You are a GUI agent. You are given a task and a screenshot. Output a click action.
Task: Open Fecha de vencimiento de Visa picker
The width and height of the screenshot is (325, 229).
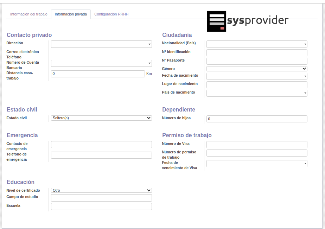click(257, 164)
